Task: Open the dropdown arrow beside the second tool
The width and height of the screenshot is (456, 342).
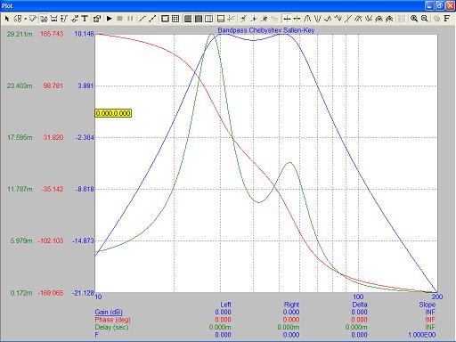Action: click(x=26, y=19)
